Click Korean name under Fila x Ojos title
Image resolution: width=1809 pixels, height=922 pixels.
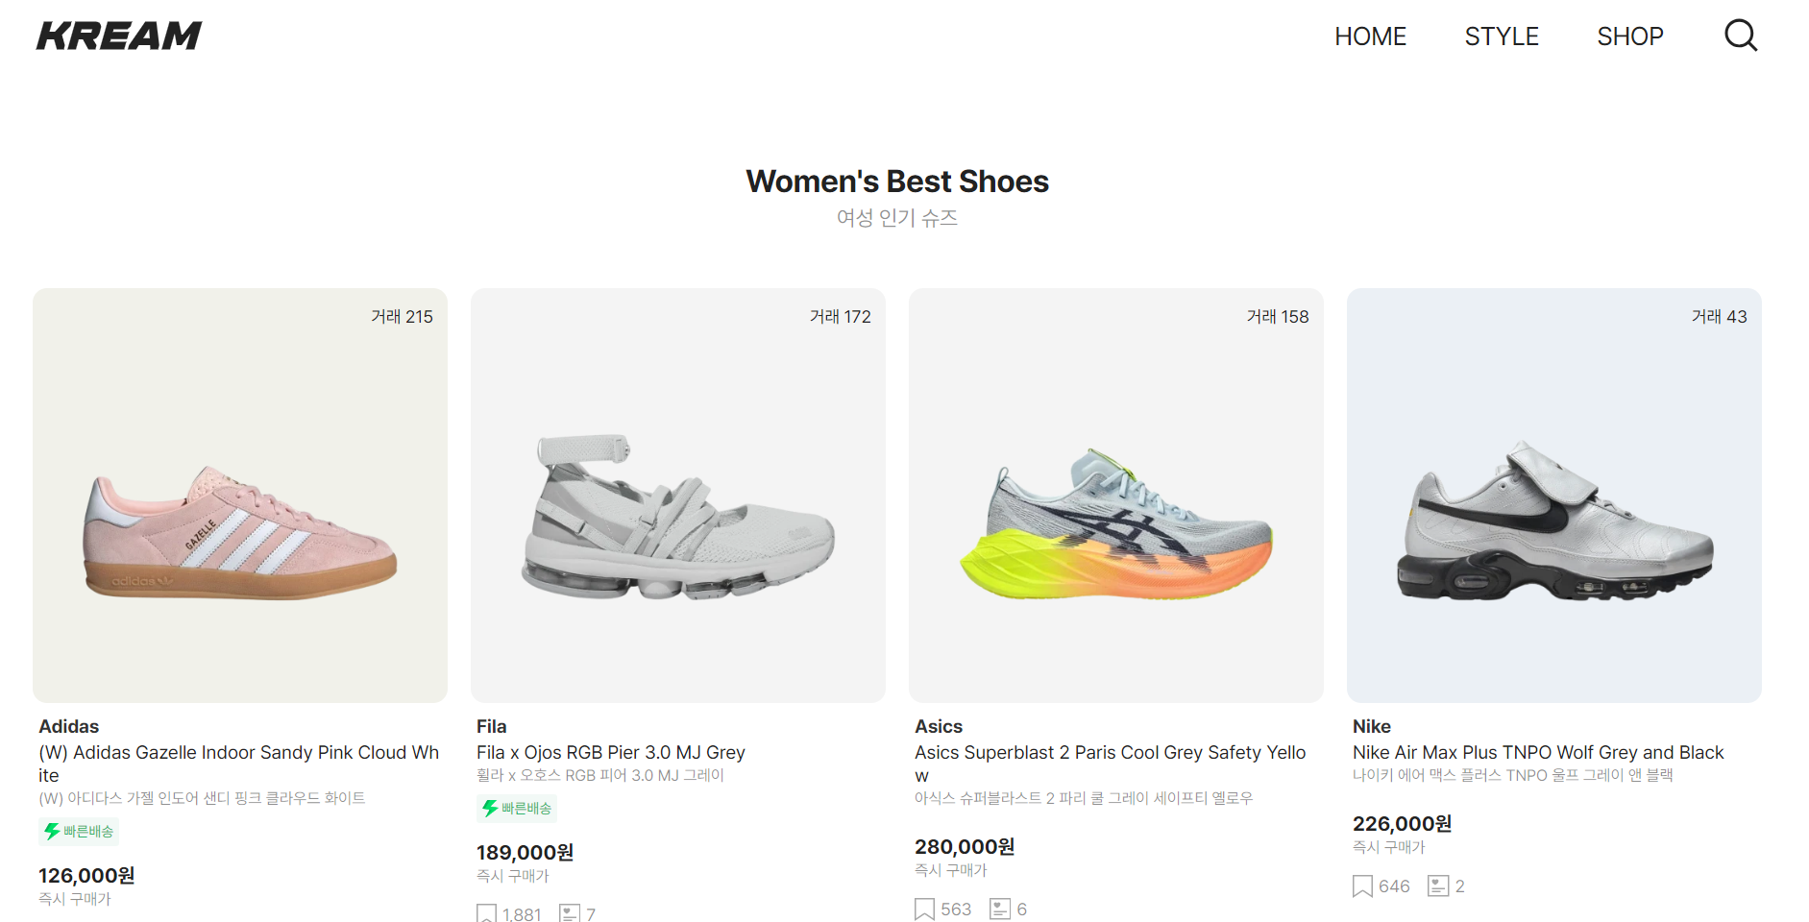pyautogui.click(x=600, y=775)
